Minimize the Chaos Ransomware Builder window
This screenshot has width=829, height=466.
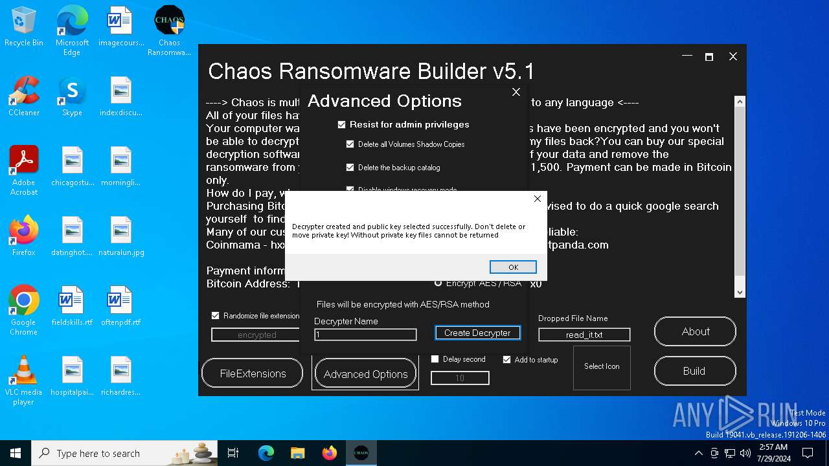(687, 57)
